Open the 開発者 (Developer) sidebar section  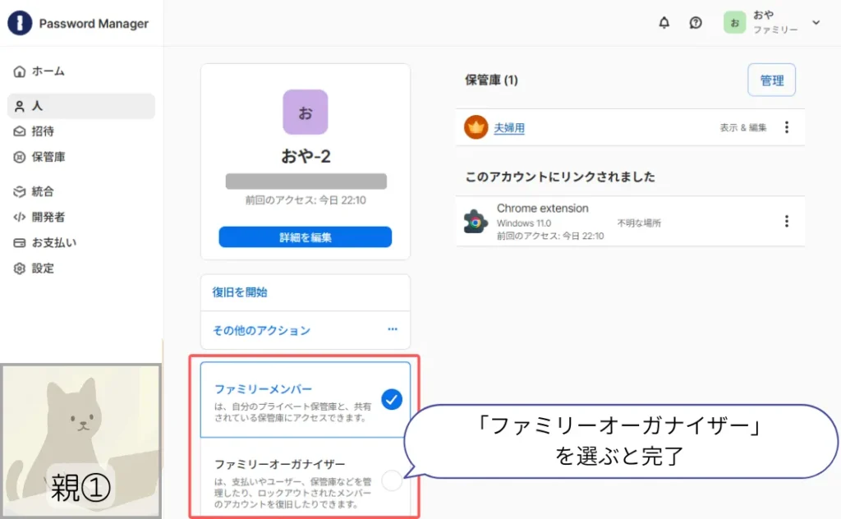45,217
